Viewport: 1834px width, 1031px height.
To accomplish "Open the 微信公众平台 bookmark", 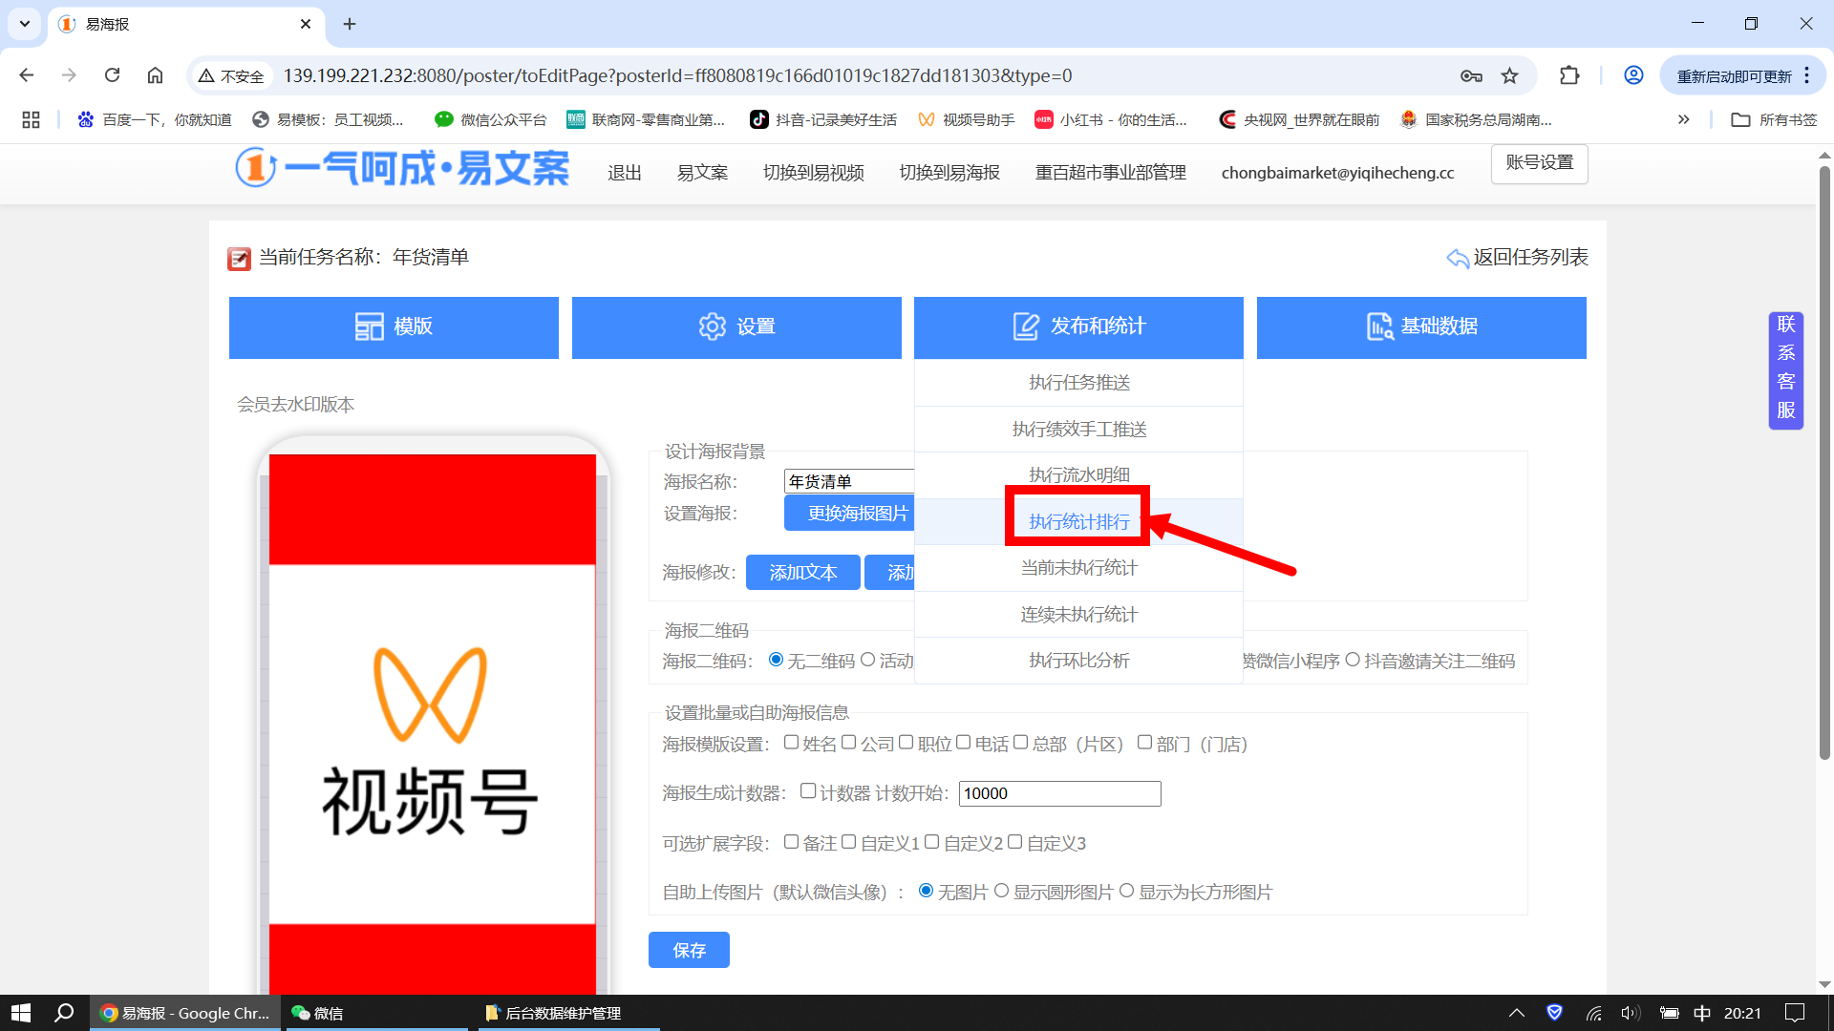I will 491,119.
